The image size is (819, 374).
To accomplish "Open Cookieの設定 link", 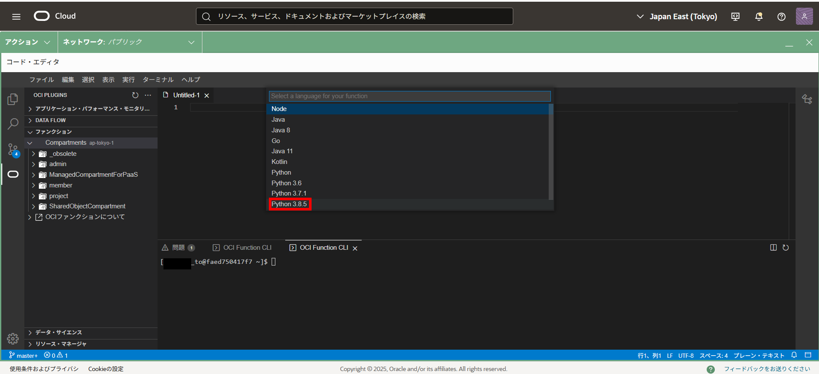I will tap(106, 369).
